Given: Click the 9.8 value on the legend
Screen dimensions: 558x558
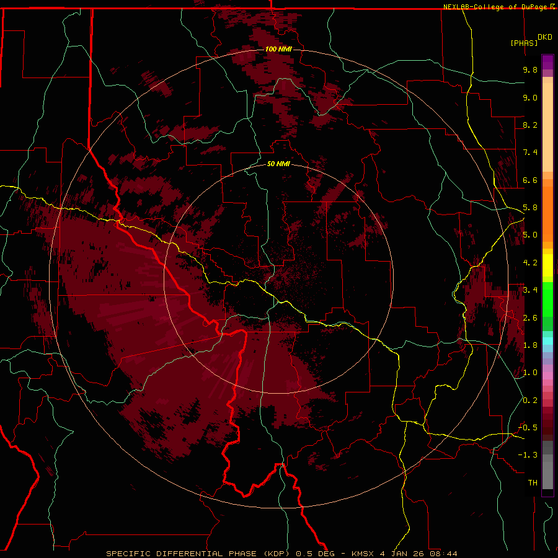Looking at the screenshot, I should (530, 69).
